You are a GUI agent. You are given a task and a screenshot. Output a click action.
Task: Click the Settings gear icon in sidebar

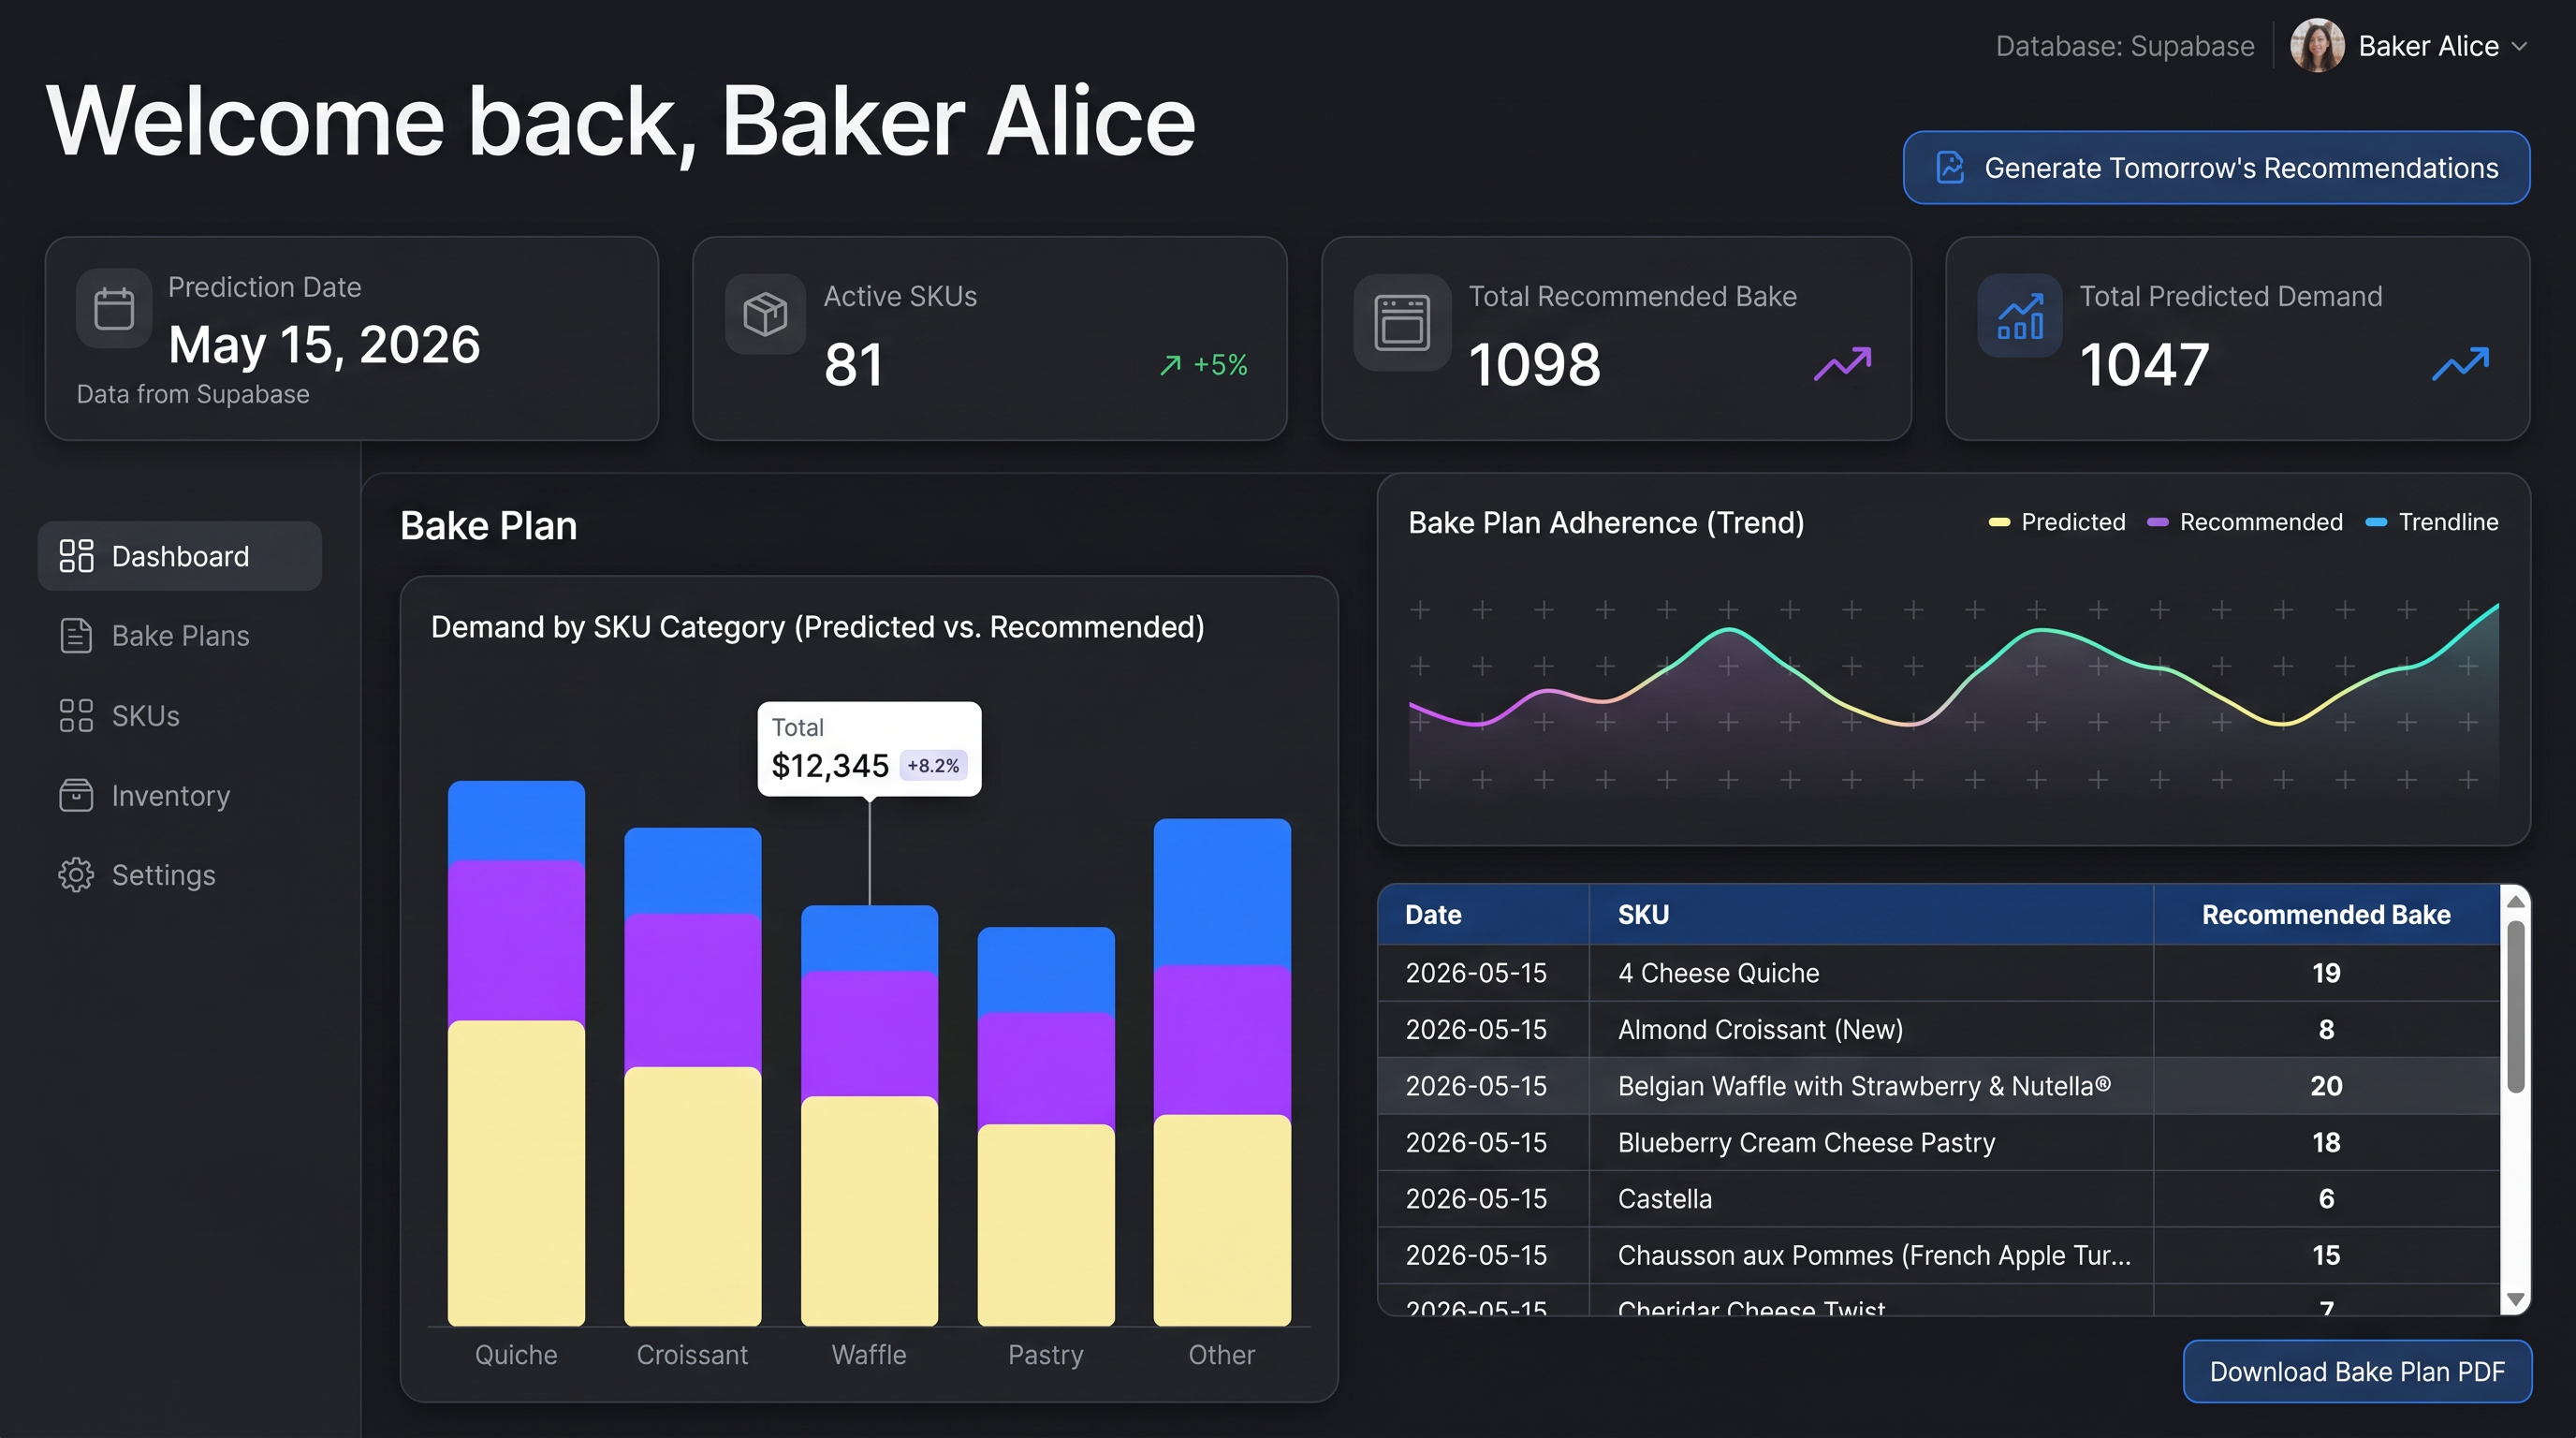click(x=76, y=875)
